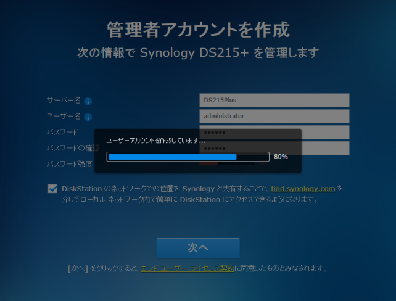Click the パスワード input field

(x=274, y=132)
